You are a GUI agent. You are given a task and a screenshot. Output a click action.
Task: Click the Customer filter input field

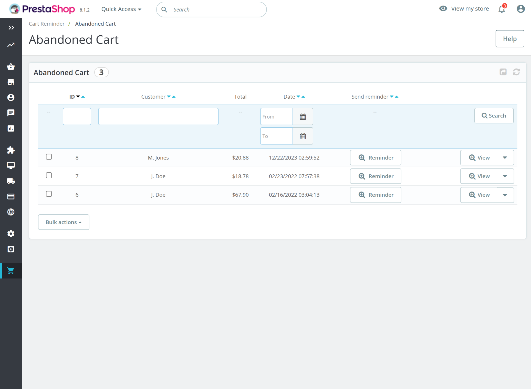pyautogui.click(x=158, y=117)
